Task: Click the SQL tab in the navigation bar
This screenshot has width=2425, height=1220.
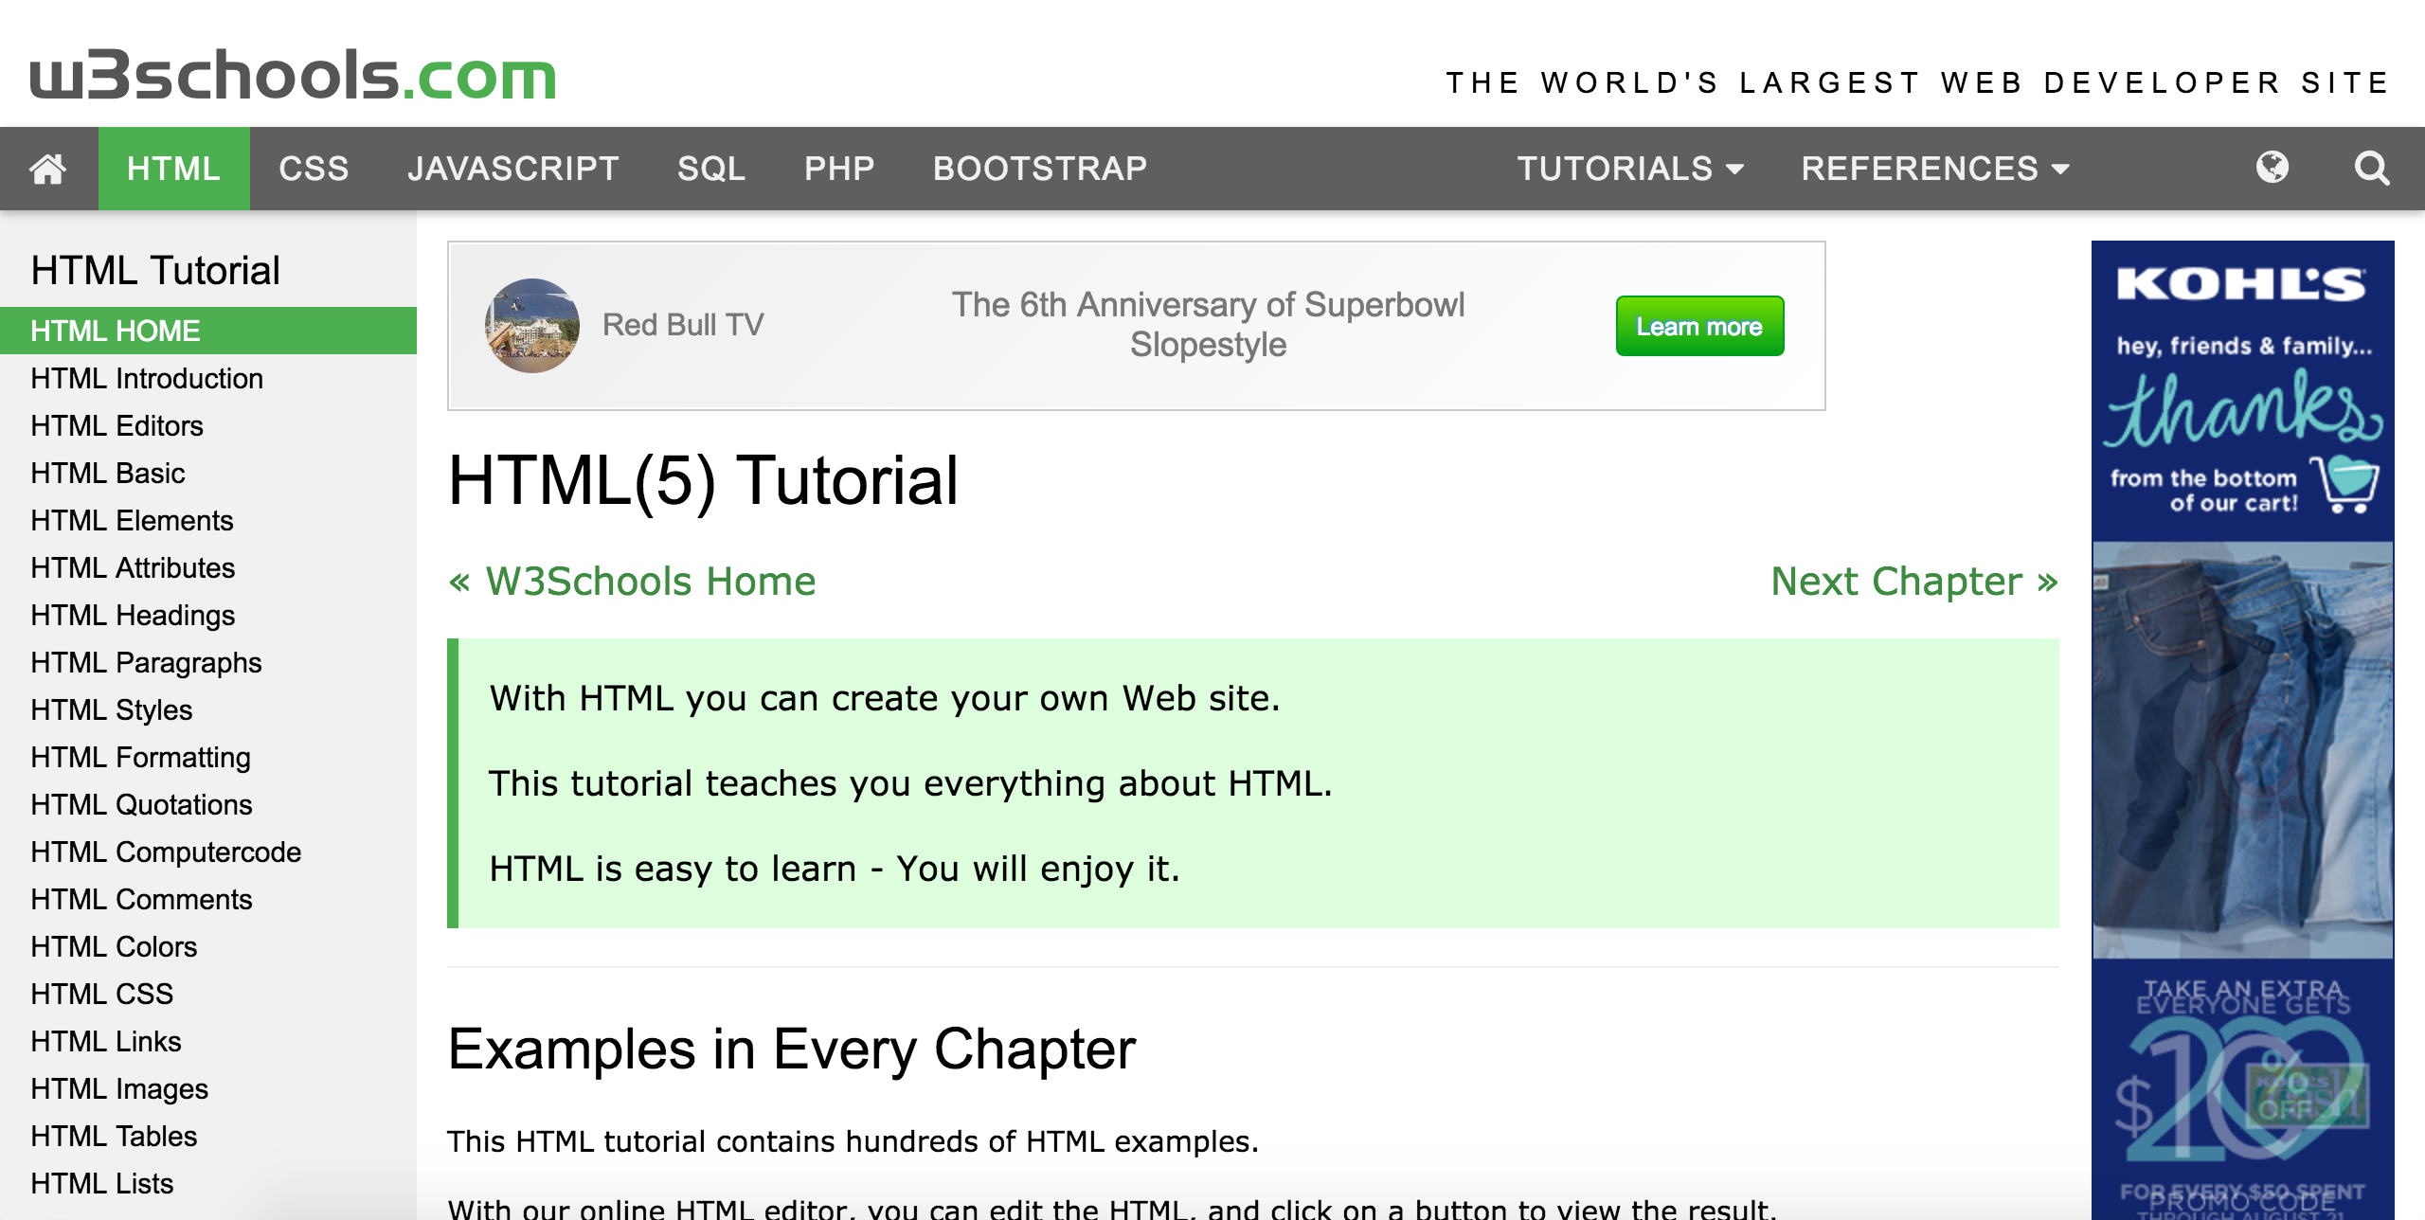Action: pyautogui.click(x=708, y=168)
